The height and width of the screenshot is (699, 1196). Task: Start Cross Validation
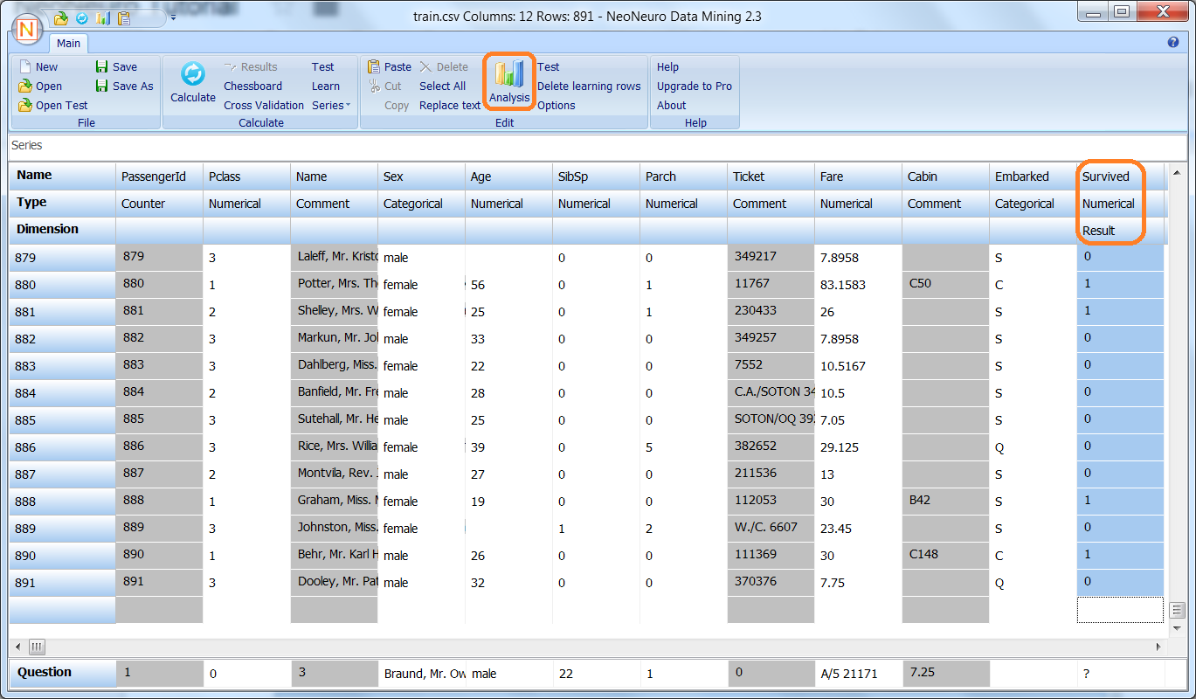tap(264, 105)
